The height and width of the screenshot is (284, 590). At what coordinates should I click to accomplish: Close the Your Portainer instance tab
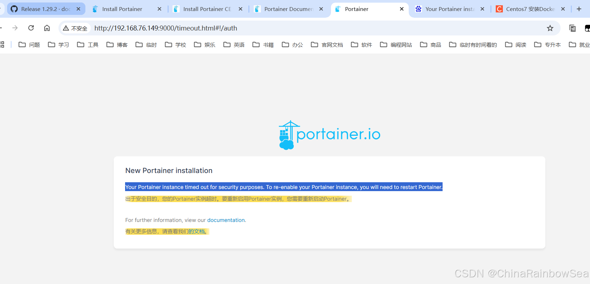(x=482, y=9)
